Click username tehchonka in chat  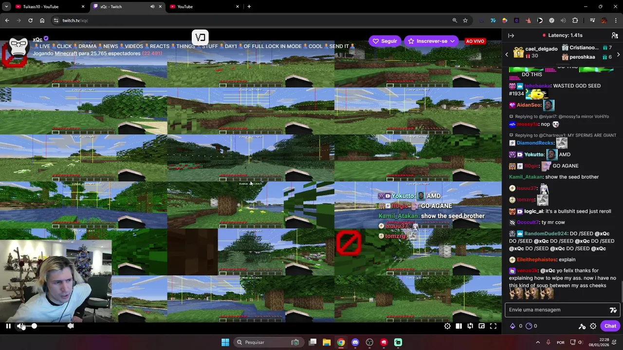tap(538, 86)
